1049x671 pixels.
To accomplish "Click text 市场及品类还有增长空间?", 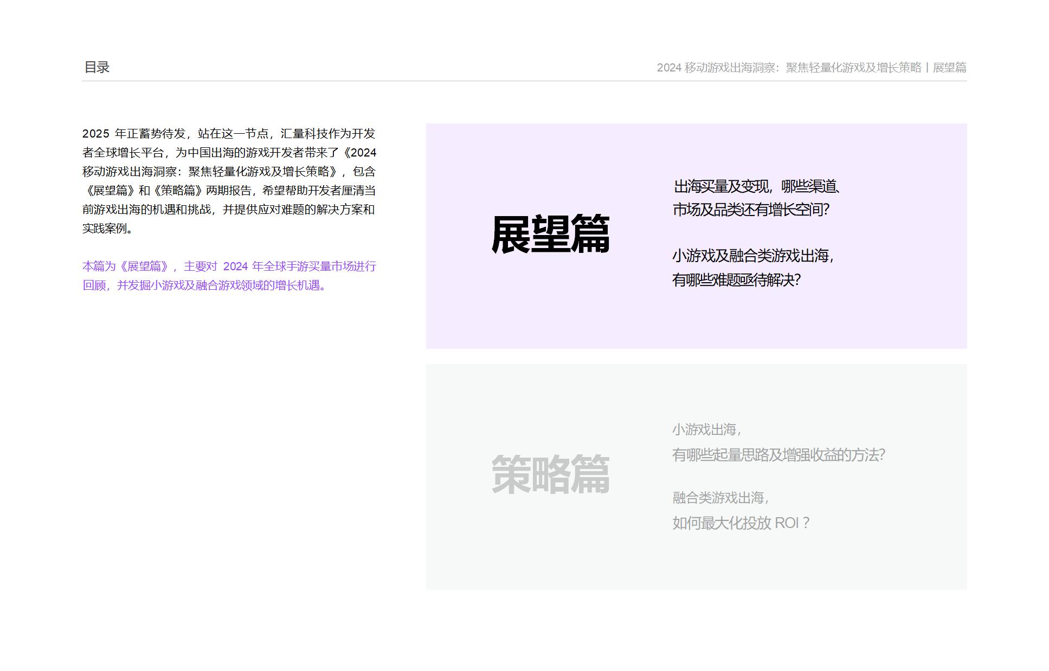I will (x=751, y=210).
